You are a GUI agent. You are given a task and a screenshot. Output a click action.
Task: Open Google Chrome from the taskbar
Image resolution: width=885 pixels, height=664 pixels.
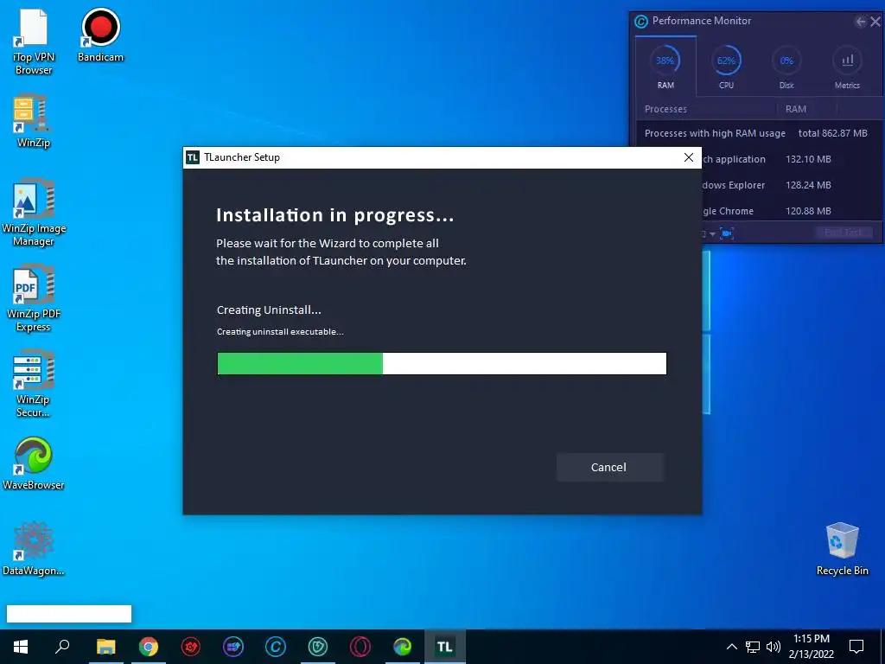[149, 647]
